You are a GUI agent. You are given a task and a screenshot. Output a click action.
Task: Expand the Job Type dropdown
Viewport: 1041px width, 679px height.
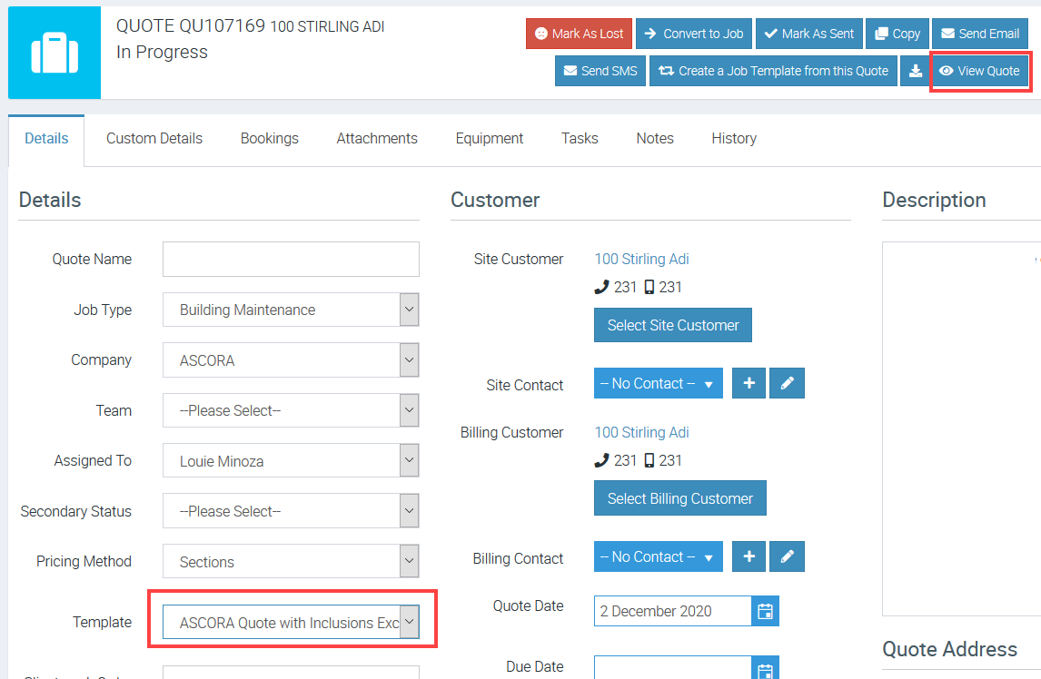click(x=409, y=310)
